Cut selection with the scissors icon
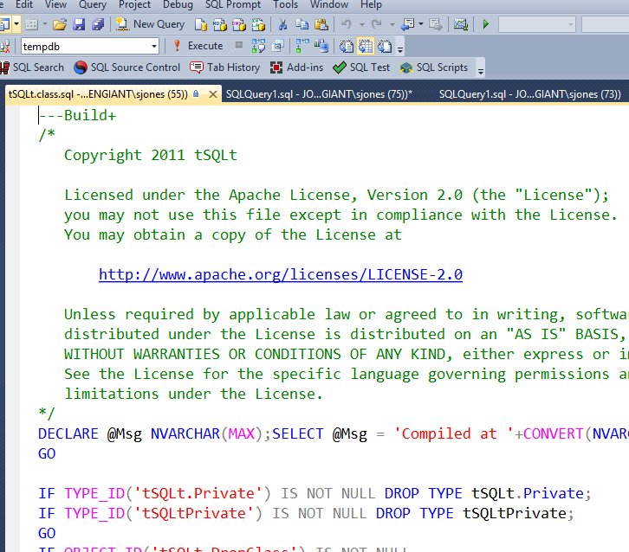The width and height of the screenshot is (629, 552). pyautogui.click(x=282, y=24)
